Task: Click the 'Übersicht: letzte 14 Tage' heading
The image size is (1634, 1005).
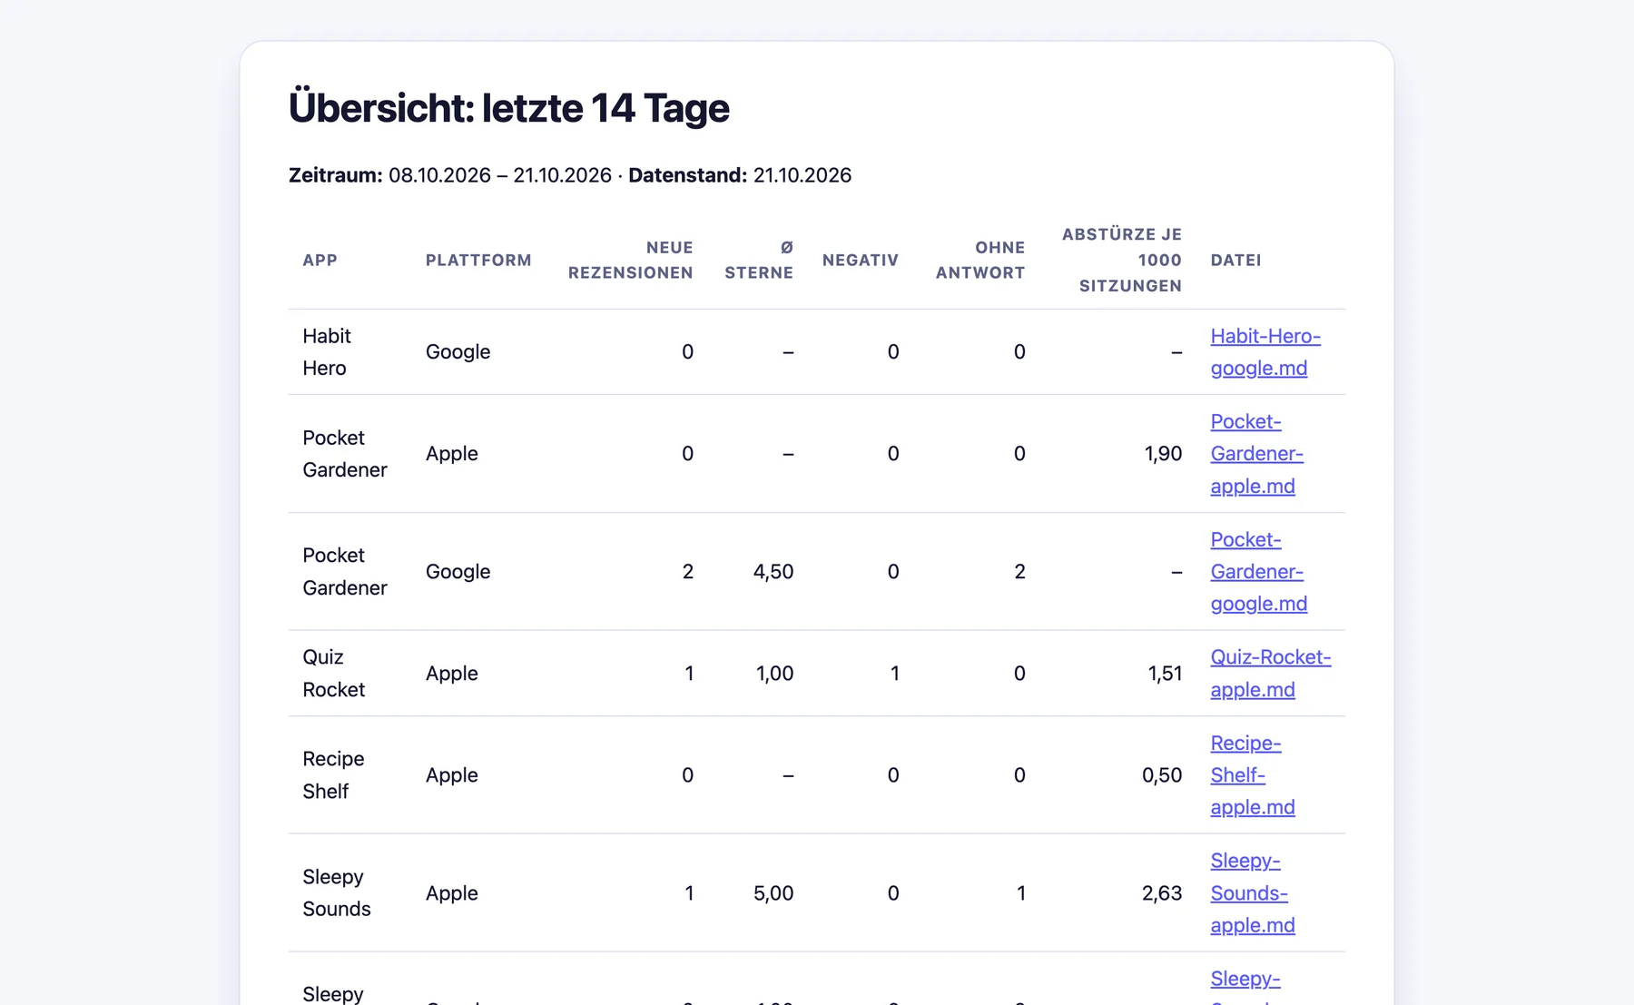Action: coord(508,108)
